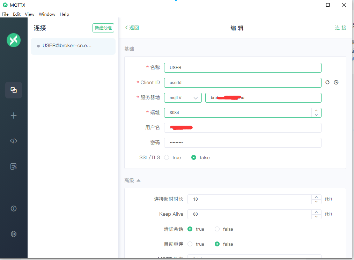Screen dimensions: 354x260
Task: Click the MQTTX logo in sidebar
Action: (14, 40)
